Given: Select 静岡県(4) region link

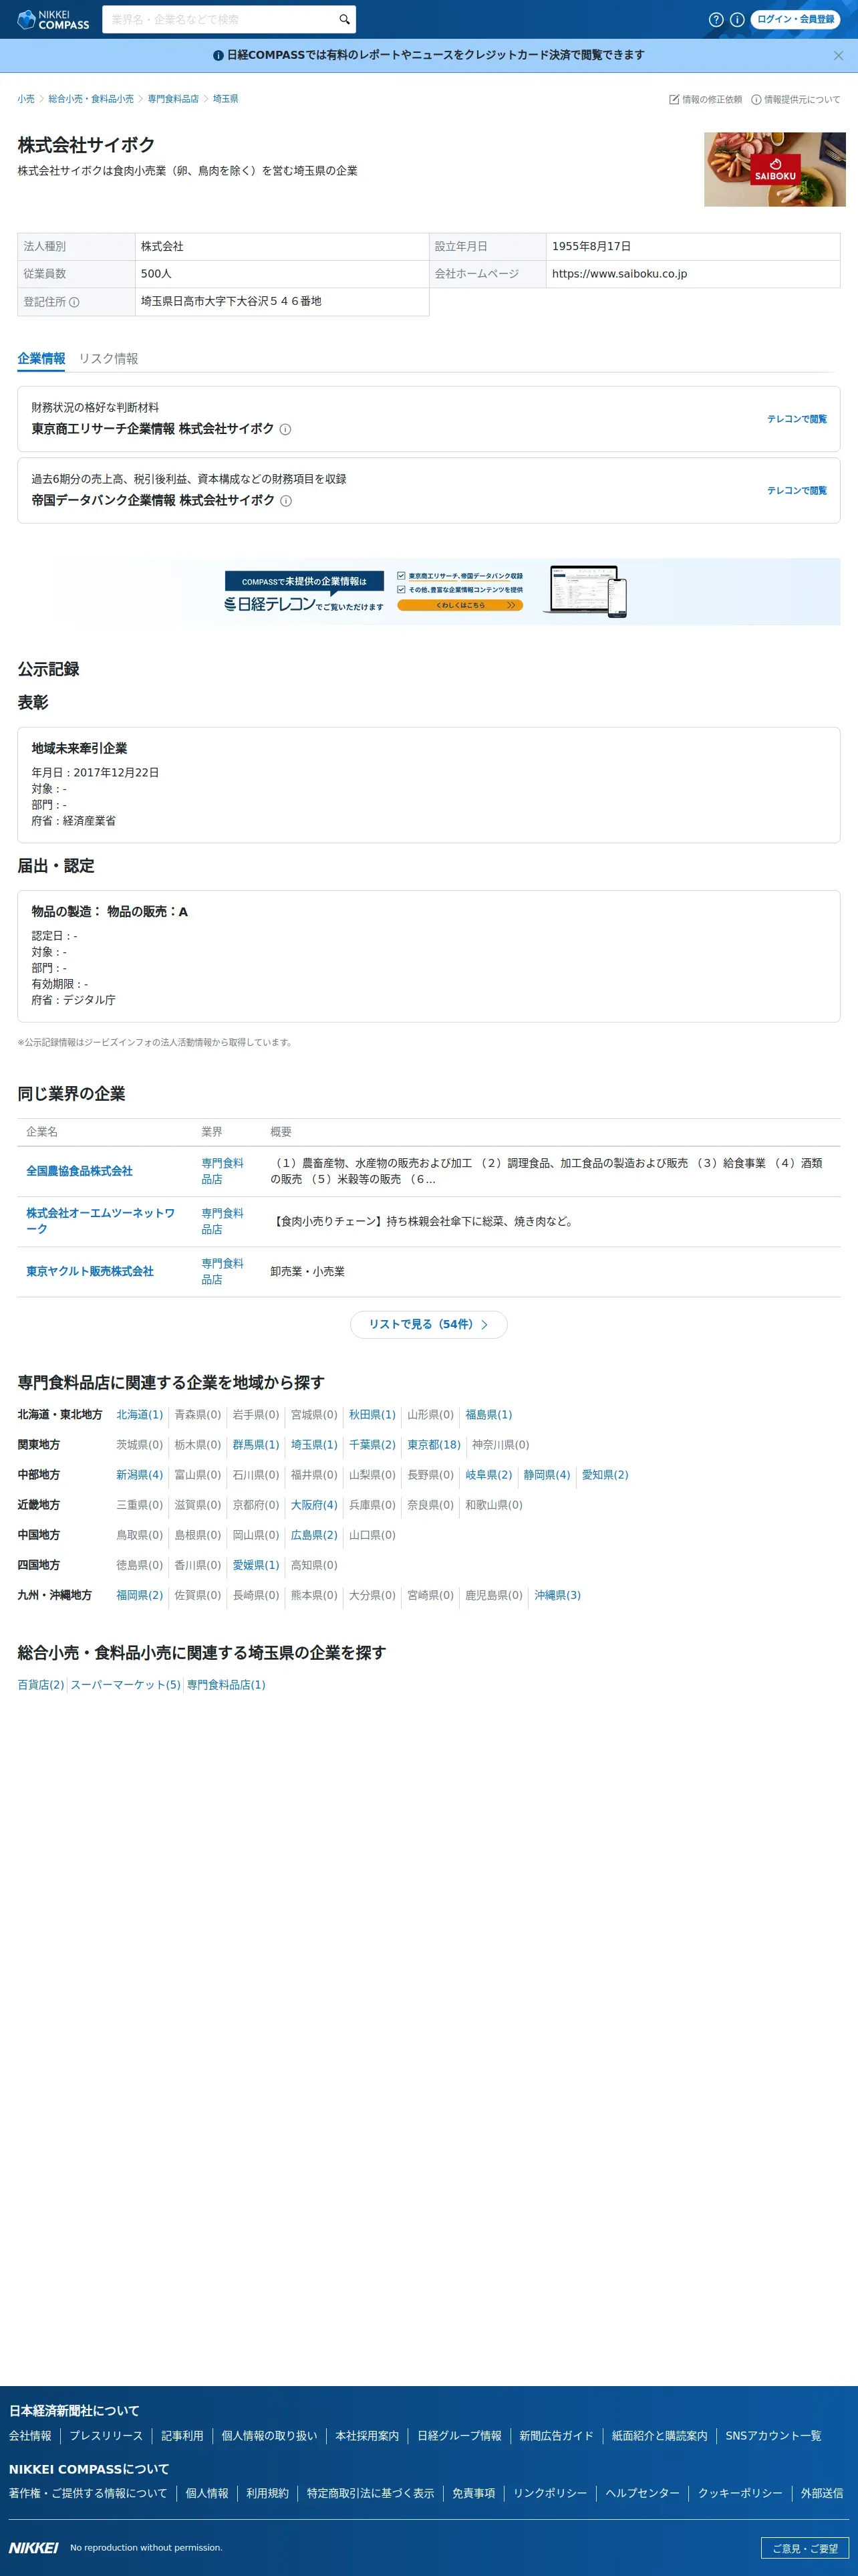Looking at the screenshot, I should (x=547, y=1475).
